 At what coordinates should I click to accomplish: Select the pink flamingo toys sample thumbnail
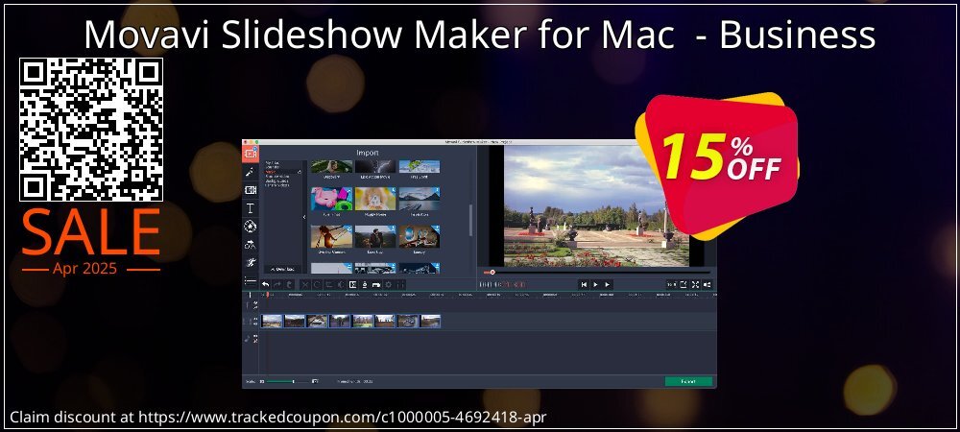pos(332,200)
